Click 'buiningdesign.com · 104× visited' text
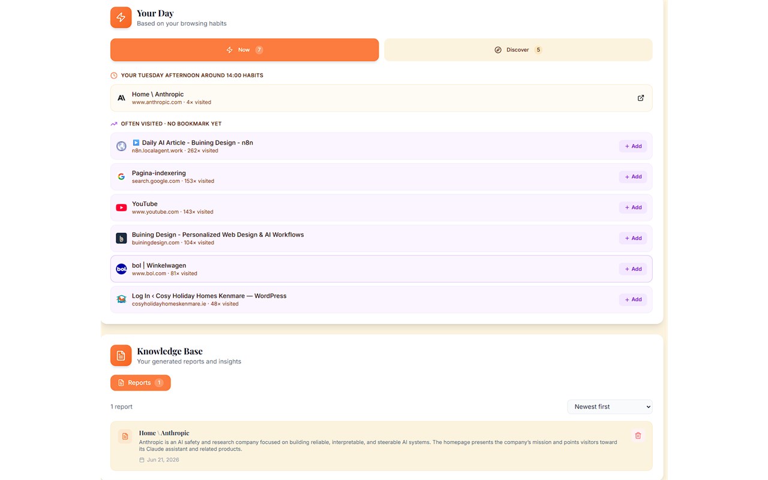Screen dimensions: 768x480 click(x=173, y=242)
